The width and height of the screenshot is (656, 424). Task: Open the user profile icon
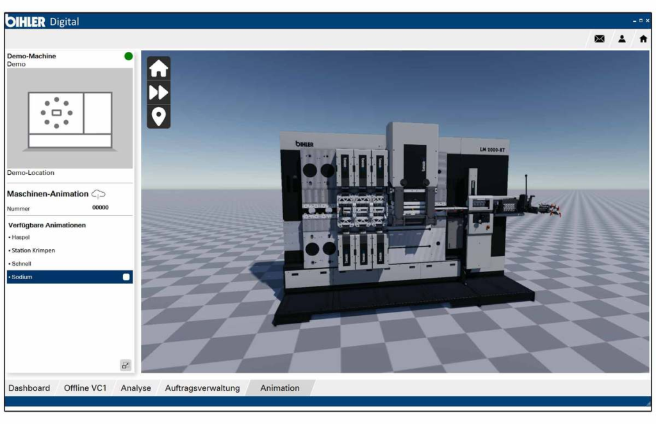(621, 39)
